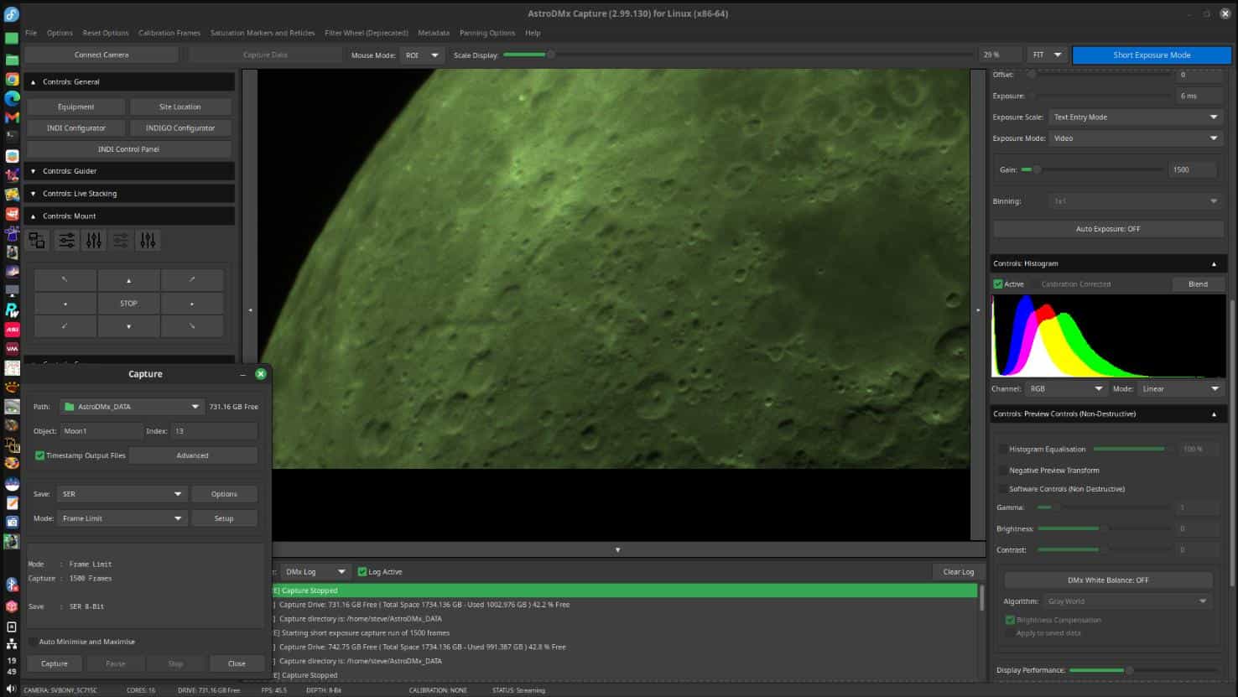The image size is (1238, 697).
Task: Open the Save format dropdown set to SER
Action: [x=122, y=494]
